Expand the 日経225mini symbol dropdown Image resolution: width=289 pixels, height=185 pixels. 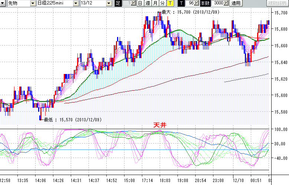point(76,3)
